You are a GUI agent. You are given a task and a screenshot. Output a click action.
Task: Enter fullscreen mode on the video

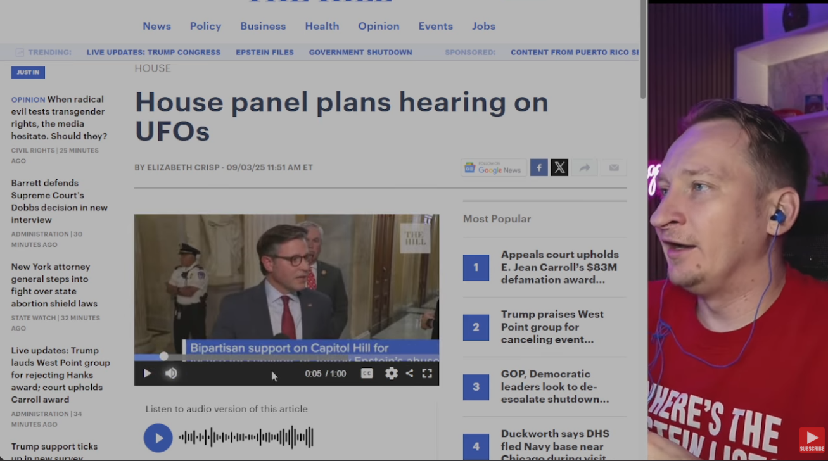427,374
